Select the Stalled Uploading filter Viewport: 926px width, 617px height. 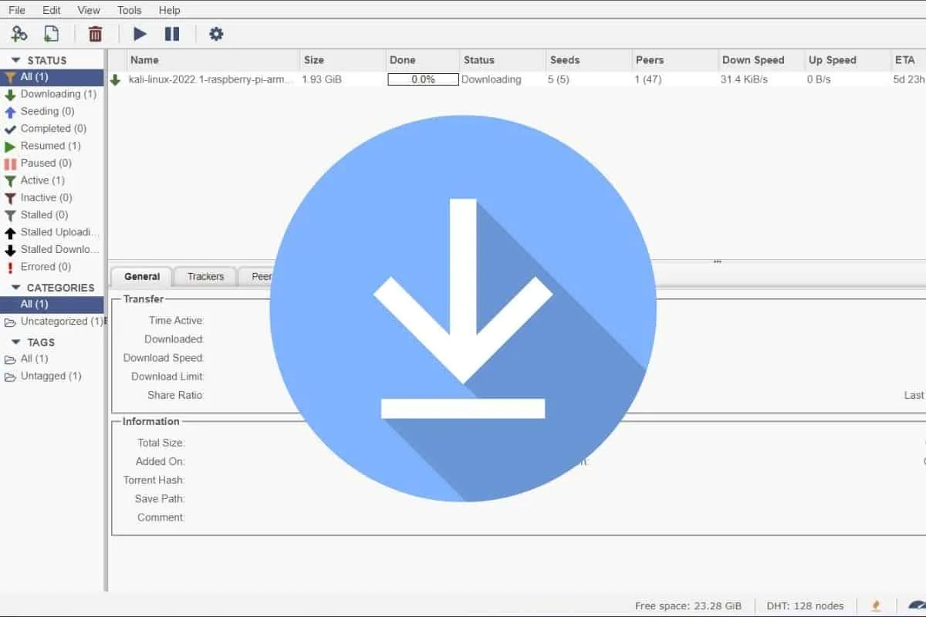[x=52, y=232]
